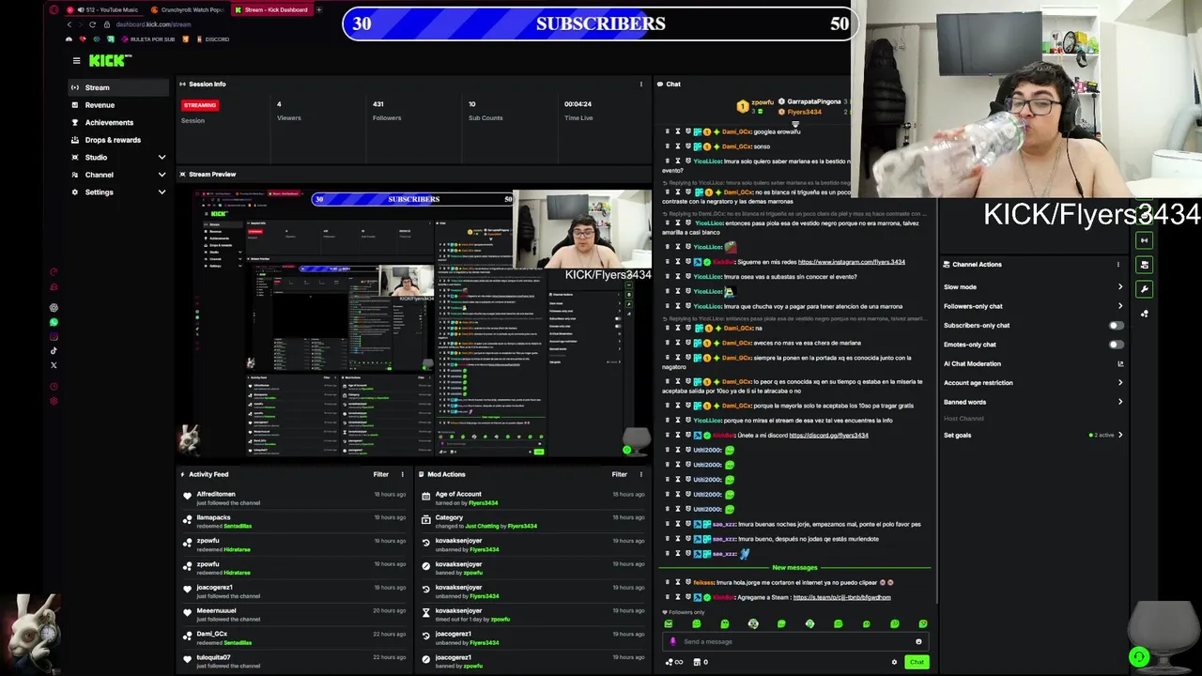Click the WhatsApp sidebar icon
Screen dimensions: 1202x676
pos(54,322)
